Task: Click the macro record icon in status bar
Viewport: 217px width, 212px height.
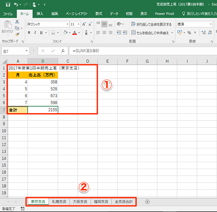Action: click(x=23, y=209)
